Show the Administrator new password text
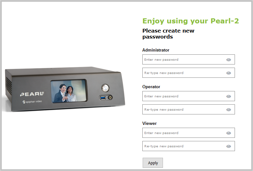Viewport: 253px width, 171px height. (229, 60)
